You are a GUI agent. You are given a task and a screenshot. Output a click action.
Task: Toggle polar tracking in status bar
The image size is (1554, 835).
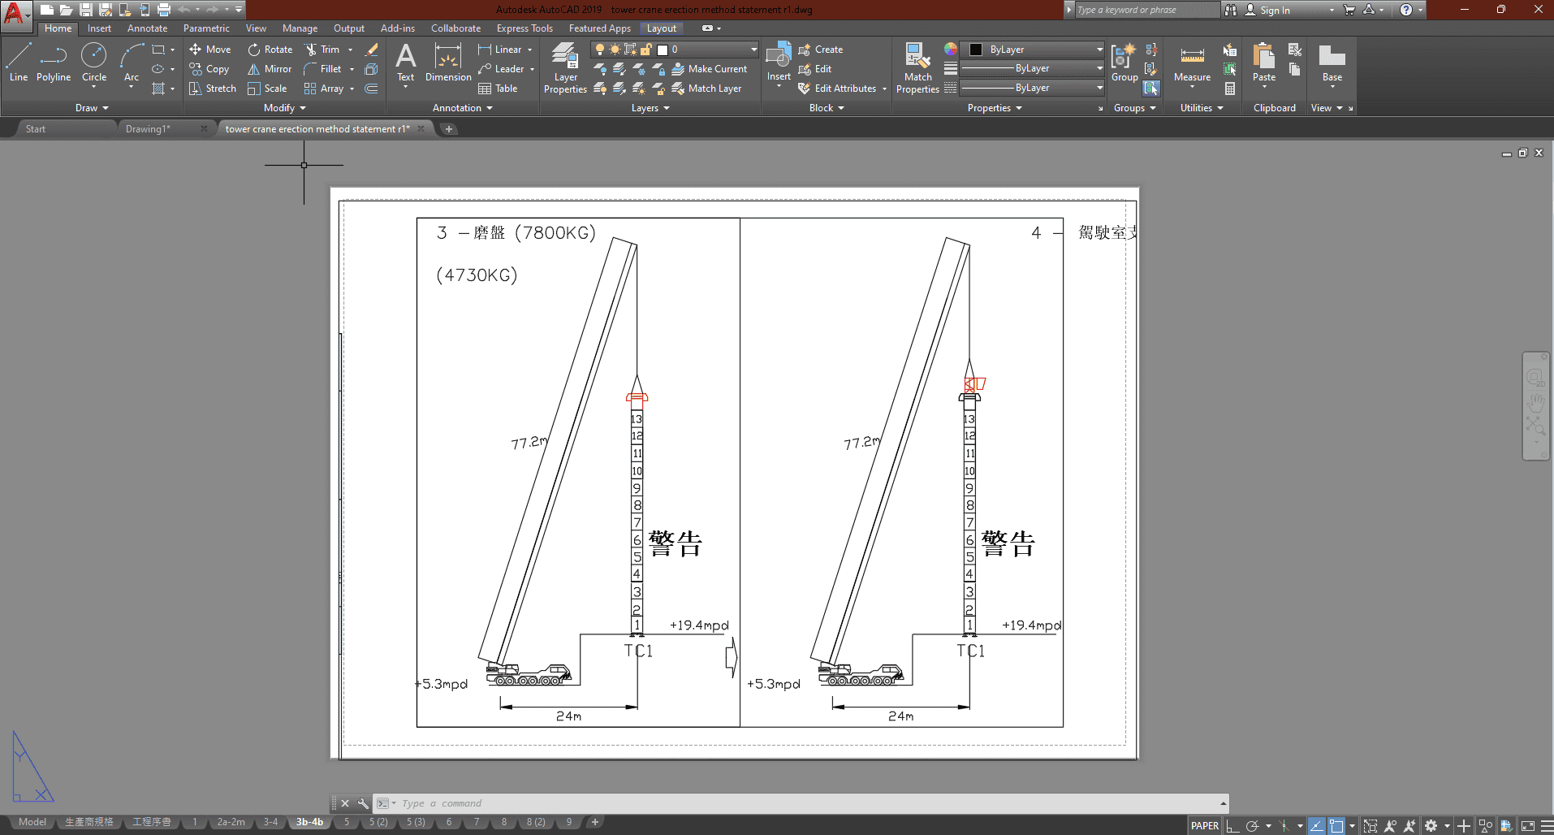[x=1253, y=825]
